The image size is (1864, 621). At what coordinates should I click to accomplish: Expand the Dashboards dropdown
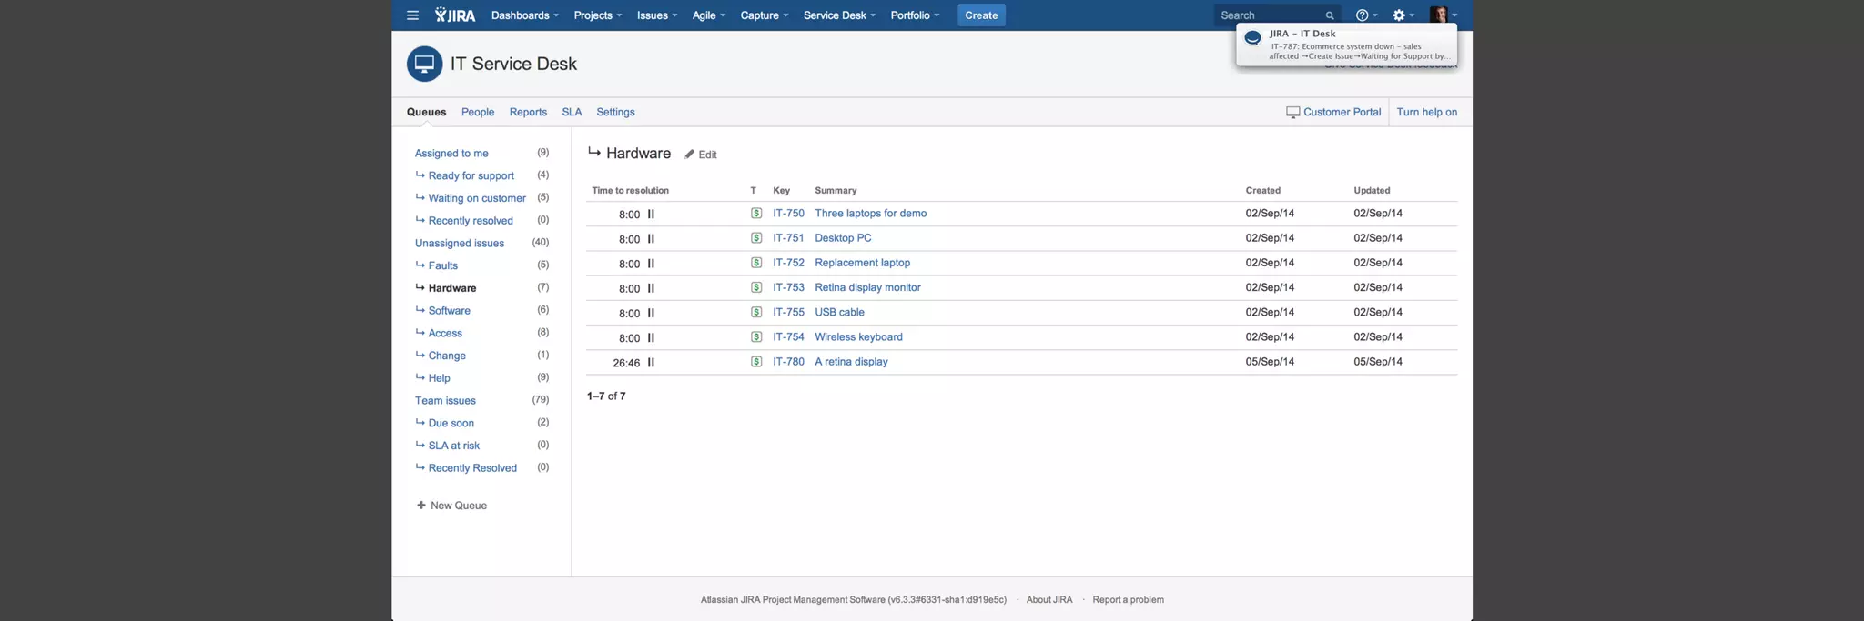click(x=524, y=15)
